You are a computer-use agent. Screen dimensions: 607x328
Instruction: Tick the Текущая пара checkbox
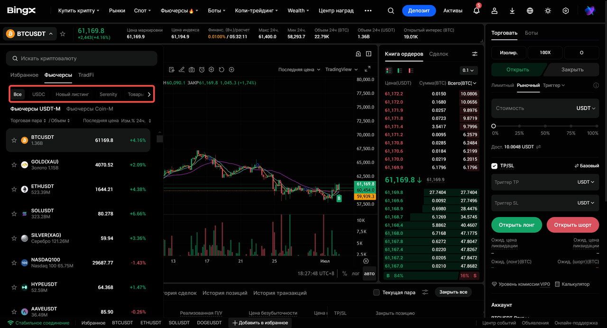click(377, 292)
